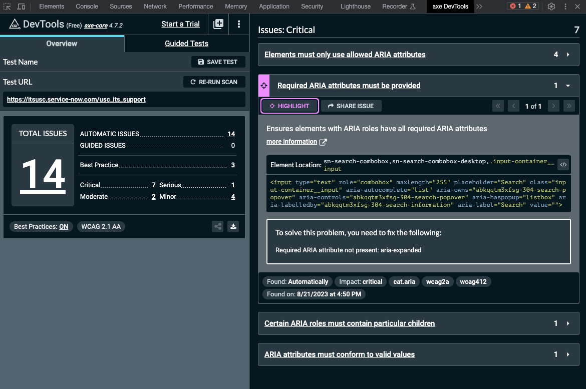Go to first issue instance arrow
This screenshot has width=586, height=389.
pos(498,106)
